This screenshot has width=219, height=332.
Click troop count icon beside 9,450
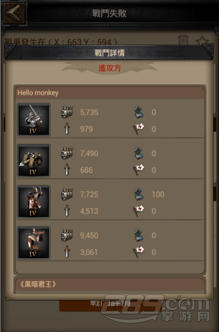pyautogui.click(x=67, y=235)
